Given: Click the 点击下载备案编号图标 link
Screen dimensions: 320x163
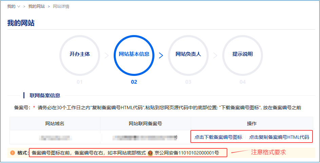Looking at the screenshot, I should [218, 137].
